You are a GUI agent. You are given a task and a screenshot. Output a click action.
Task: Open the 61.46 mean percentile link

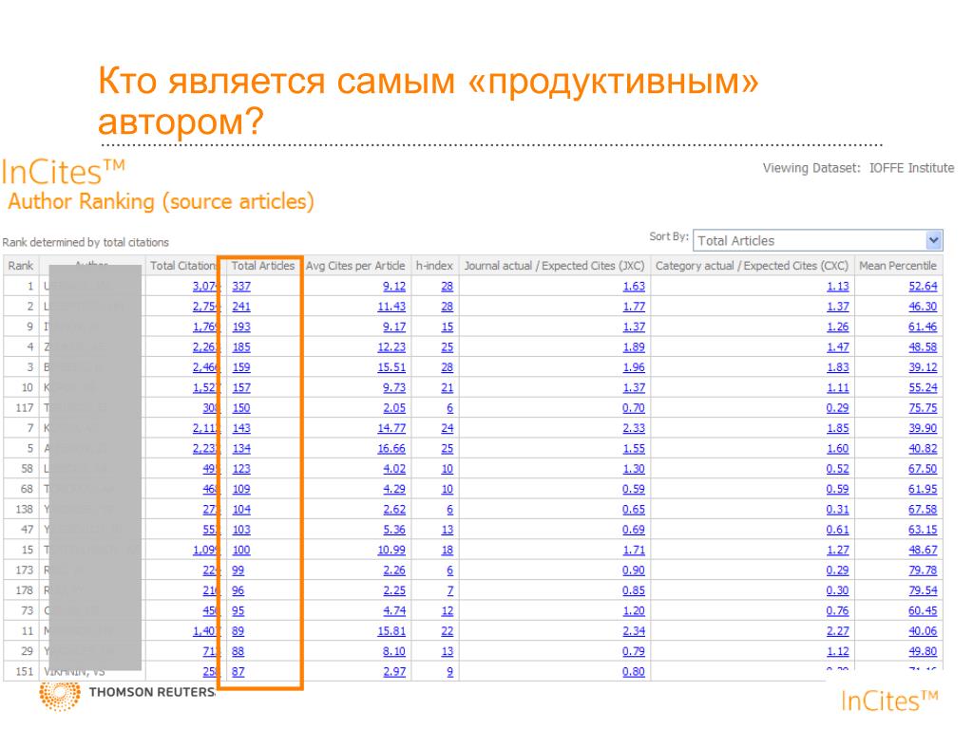coord(923,327)
